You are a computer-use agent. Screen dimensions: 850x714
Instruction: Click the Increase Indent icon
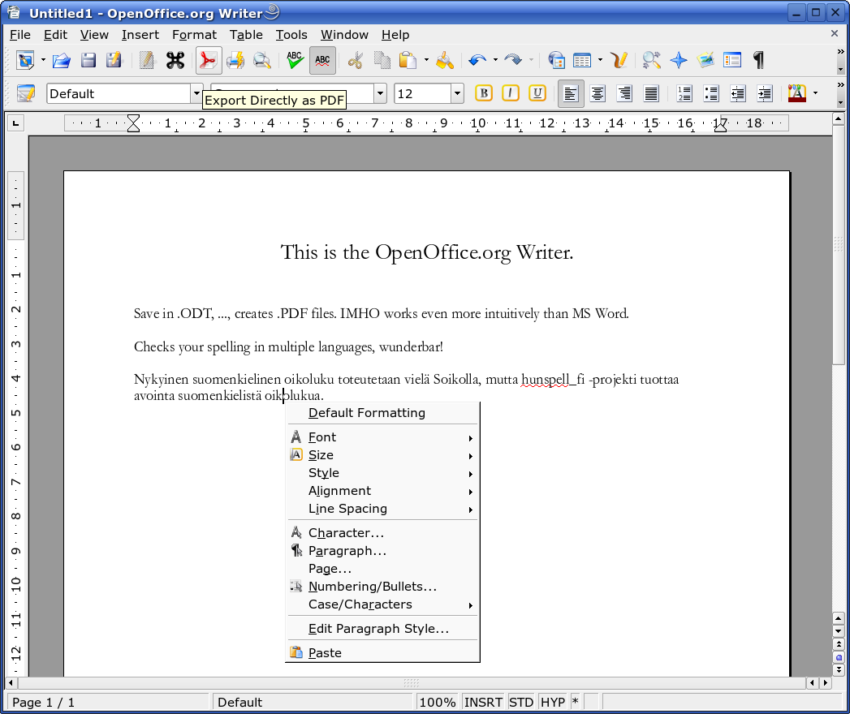pyautogui.click(x=764, y=94)
